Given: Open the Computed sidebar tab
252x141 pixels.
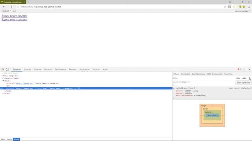Looking at the screenshot, I should pos(185,74).
